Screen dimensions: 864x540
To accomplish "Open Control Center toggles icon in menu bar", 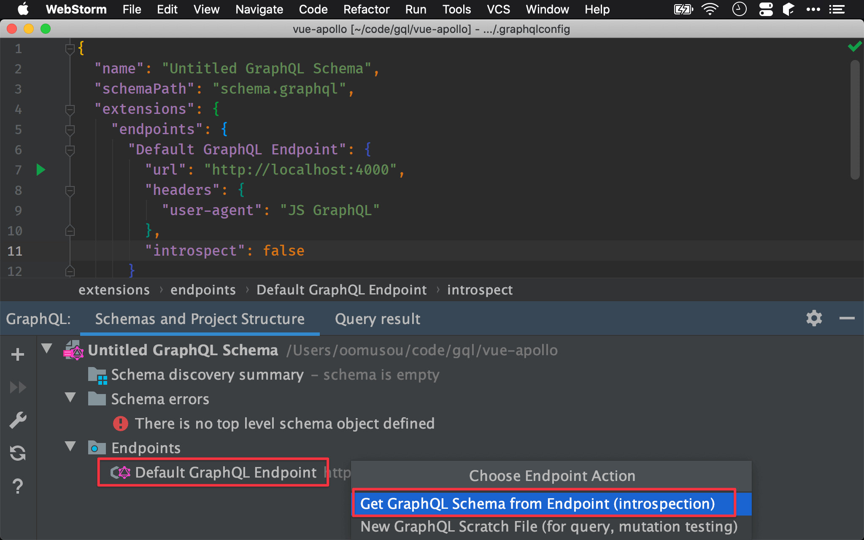I will tap(766, 9).
